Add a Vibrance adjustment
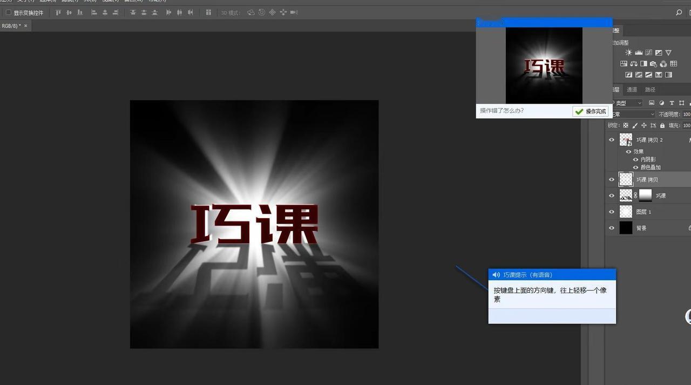This screenshot has width=691, height=385. [x=668, y=52]
